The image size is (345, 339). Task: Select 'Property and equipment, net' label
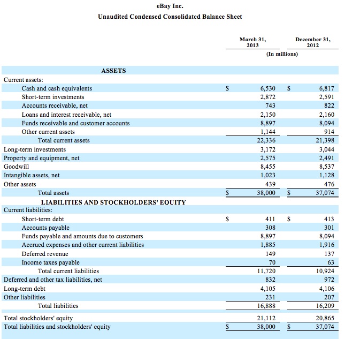[x=42, y=158]
